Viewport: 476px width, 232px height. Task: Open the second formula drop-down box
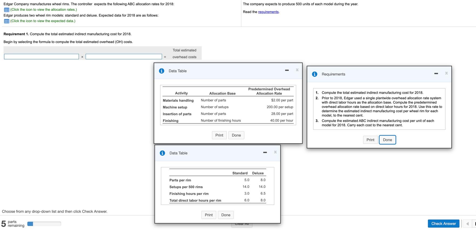[x=124, y=57]
